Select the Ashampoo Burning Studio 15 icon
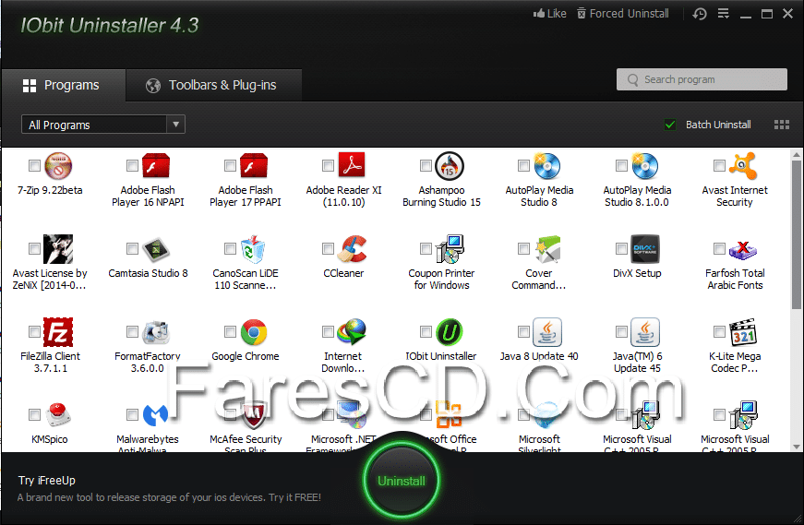This screenshot has height=525, width=804. click(x=450, y=166)
